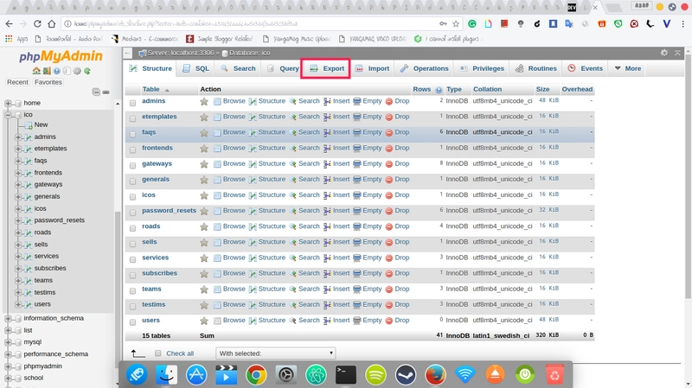Viewport: 692px width, 388px height.
Task: Open the Privileges tab
Action: tap(482, 69)
